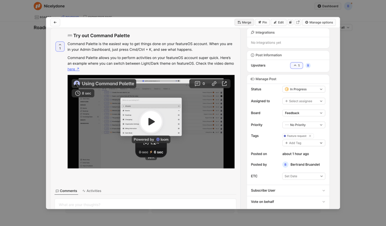Expand the Vote on behalf section
Screen dimensions: 386x226
point(288,201)
